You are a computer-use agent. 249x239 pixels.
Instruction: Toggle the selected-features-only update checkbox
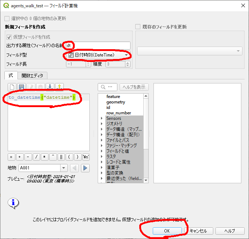[7, 18]
